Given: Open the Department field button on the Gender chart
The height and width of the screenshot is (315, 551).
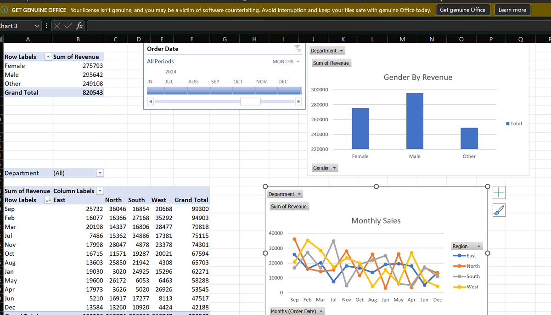Looking at the screenshot, I should click(327, 51).
